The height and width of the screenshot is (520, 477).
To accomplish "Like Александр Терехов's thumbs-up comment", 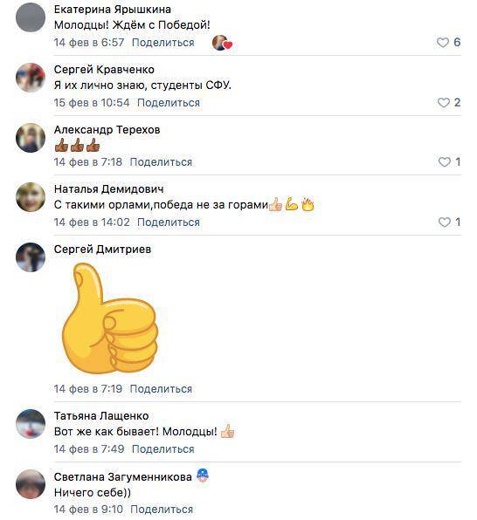I will pos(445,162).
